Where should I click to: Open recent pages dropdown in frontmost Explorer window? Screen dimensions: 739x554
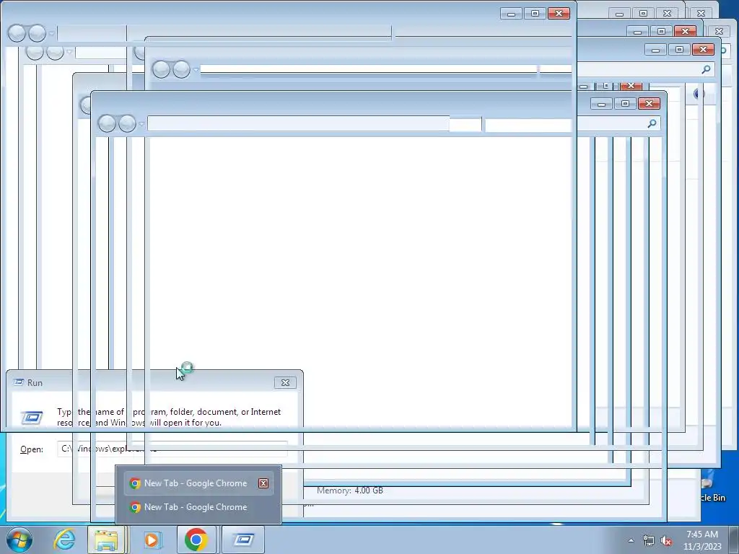click(x=141, y=124)
